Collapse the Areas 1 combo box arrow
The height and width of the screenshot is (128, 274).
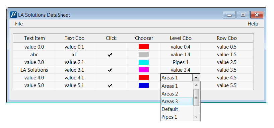[x=196, y=78]
